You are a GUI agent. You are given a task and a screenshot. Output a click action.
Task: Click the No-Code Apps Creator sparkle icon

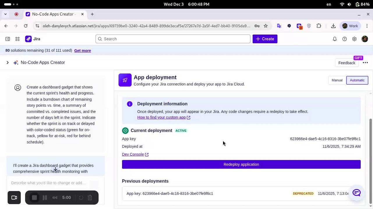pyautogui.click(x=16, y=63)
